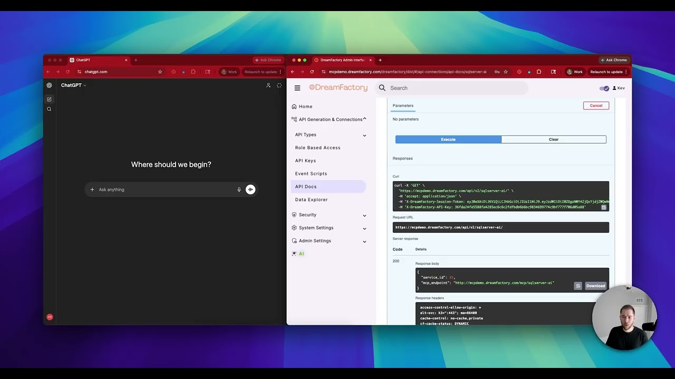
Task: Select API Docs in the sidebar
Action: [x=329, y=186]
